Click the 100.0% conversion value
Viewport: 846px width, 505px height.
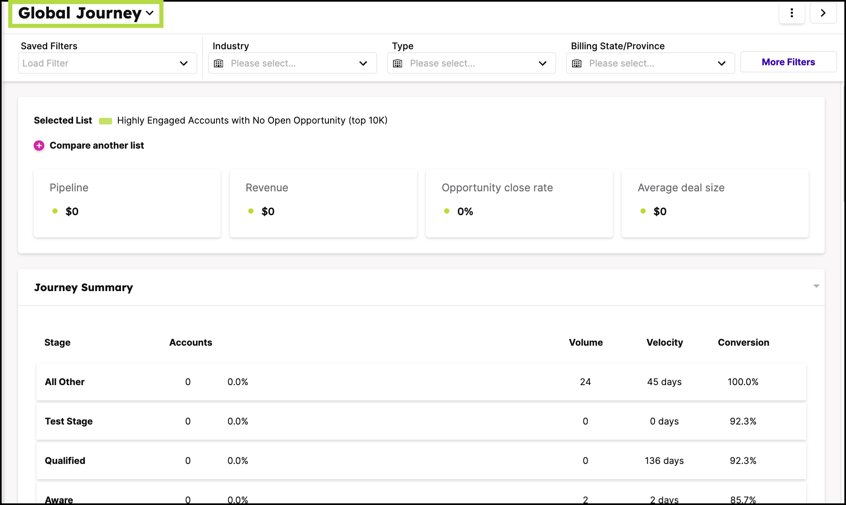point(743,382)
